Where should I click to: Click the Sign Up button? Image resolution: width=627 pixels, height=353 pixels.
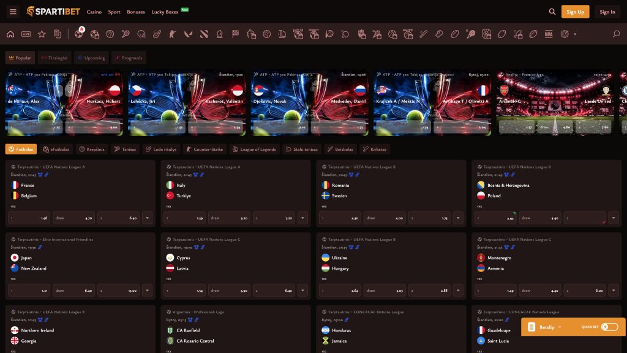[575, 12]
